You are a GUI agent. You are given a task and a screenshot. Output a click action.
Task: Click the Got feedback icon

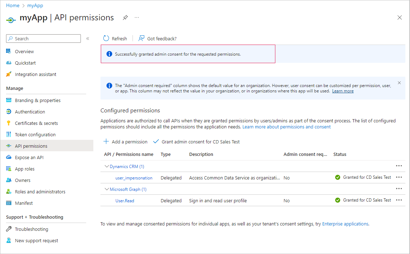point(142,38)
